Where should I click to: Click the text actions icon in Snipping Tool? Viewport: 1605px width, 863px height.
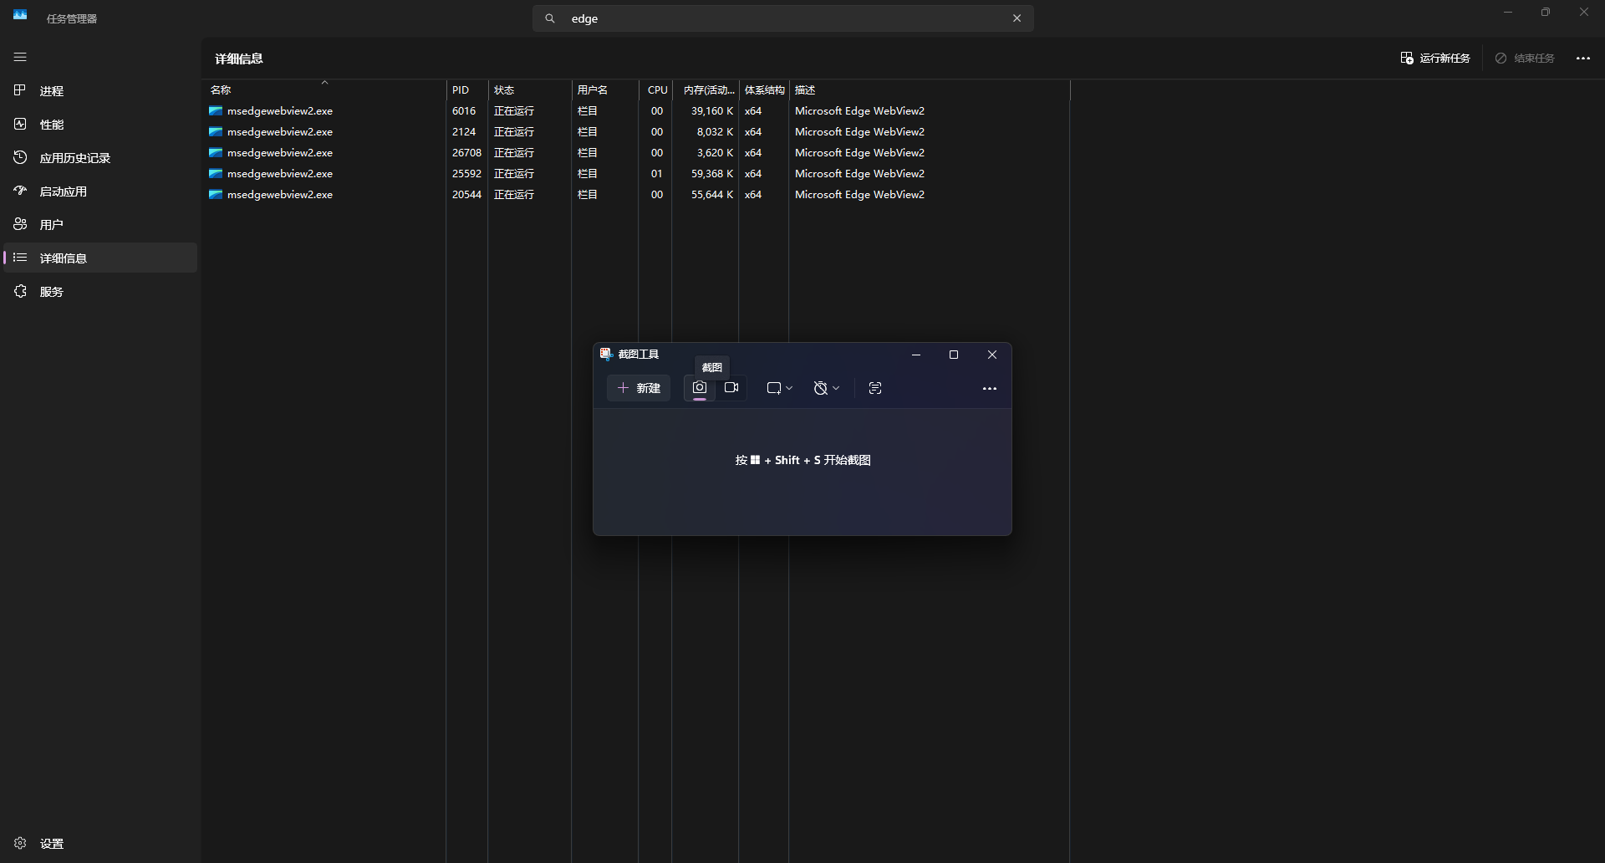(x=875, y=388)
